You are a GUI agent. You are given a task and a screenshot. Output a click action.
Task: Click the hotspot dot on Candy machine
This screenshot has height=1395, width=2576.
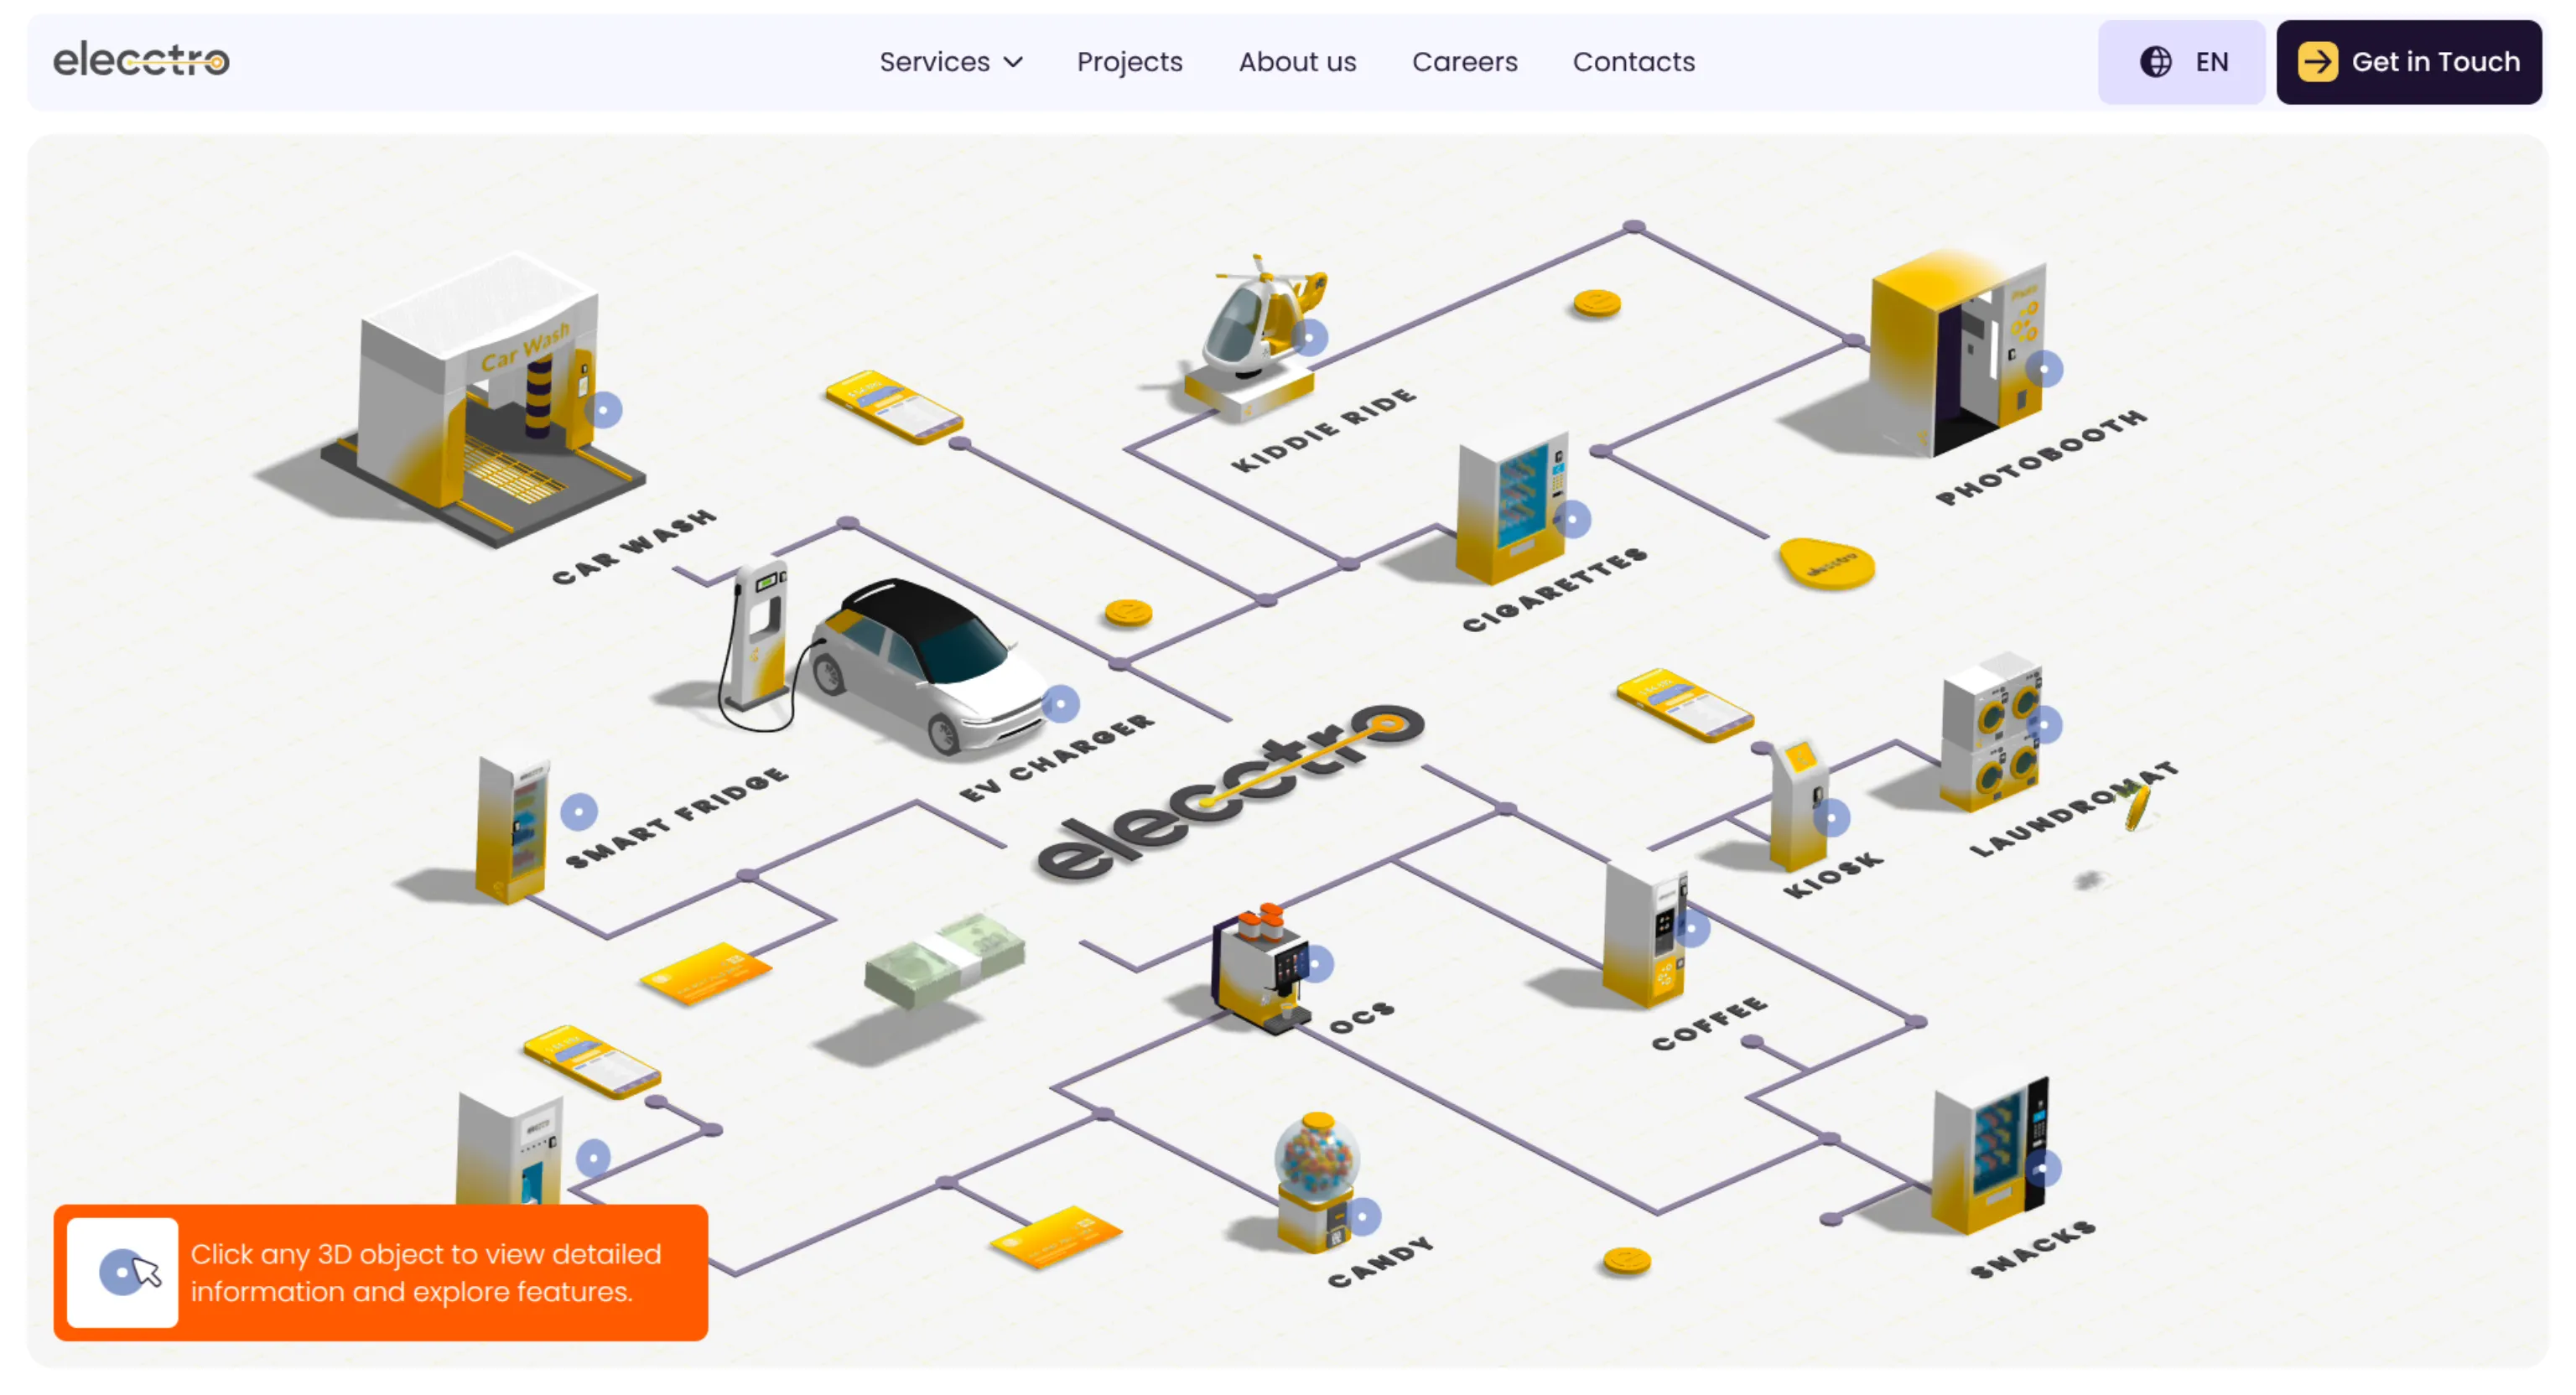point(1363,1216)
